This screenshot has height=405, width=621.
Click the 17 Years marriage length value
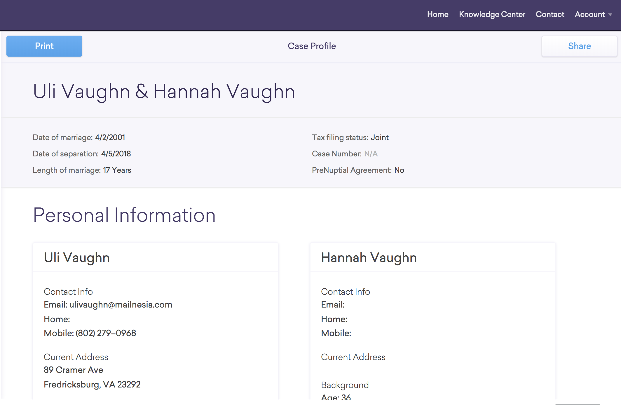click(117, 170)
